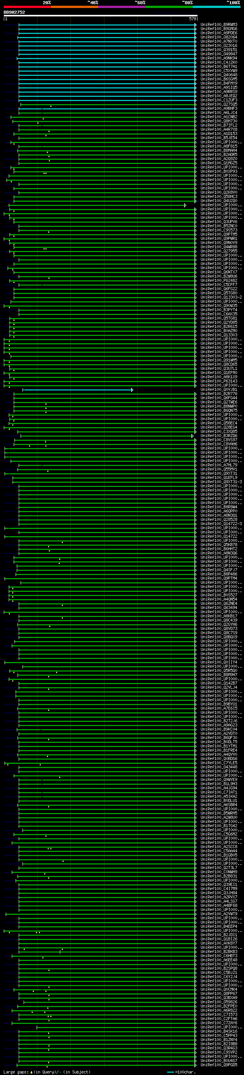
Task: Click label UniRef100_Q8PP67
Action: click(x=219, y=993)
